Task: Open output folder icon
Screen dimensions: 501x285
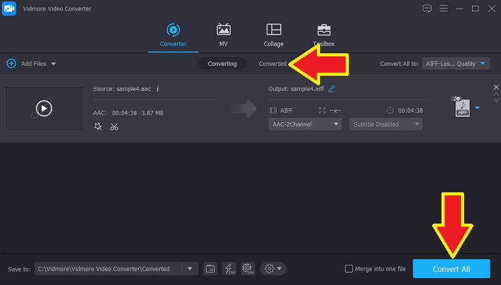Action: 211,269
